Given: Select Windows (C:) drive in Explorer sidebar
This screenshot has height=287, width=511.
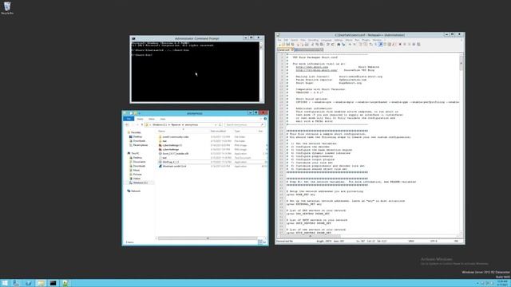Looking at the screenshot, I should (138, 183).
